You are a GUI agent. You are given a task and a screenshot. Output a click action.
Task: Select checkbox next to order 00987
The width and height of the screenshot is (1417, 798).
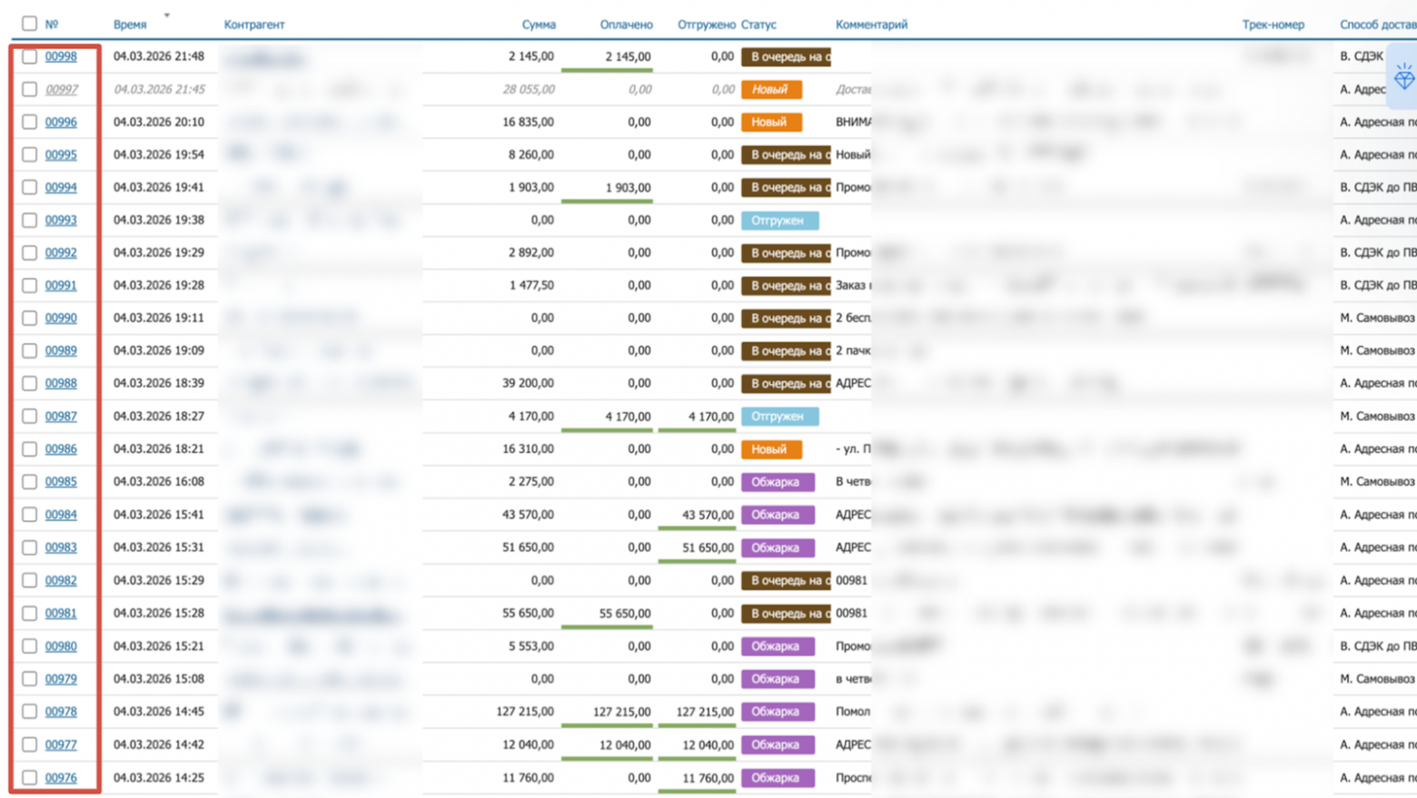(30, 416)
